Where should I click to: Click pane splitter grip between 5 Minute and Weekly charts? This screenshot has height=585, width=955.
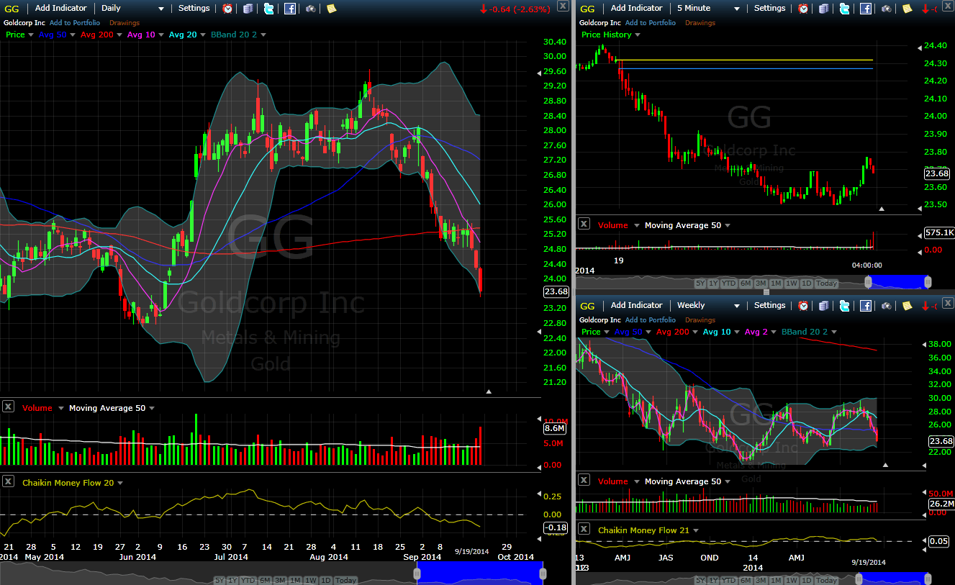point(766,292)
